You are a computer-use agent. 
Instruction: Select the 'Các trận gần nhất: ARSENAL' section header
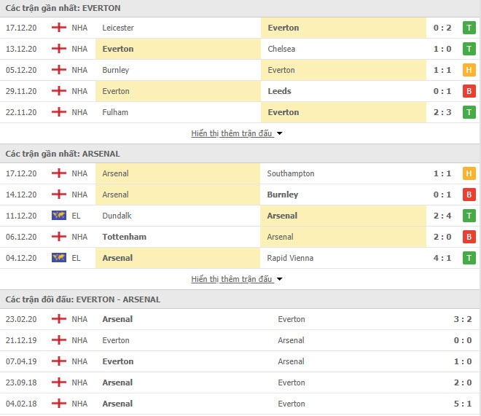point(63,154)
